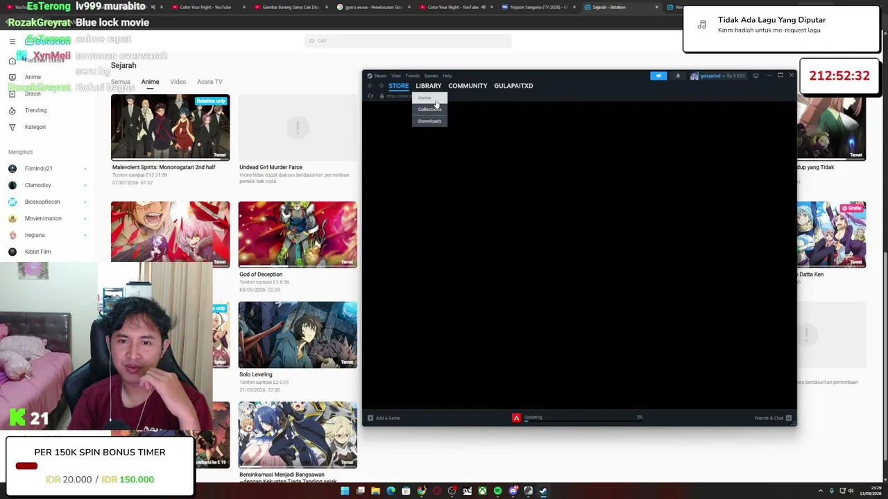Click the Steam Updating download progress bar

(583, 421)
